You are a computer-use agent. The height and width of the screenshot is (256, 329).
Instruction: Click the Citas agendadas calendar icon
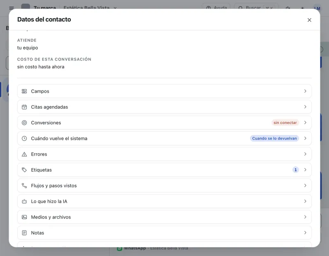[x=24, y=107]
